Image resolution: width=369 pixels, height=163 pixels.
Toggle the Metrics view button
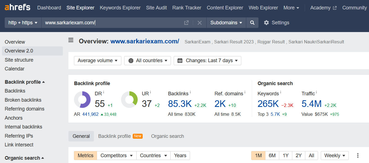point(85,156)
